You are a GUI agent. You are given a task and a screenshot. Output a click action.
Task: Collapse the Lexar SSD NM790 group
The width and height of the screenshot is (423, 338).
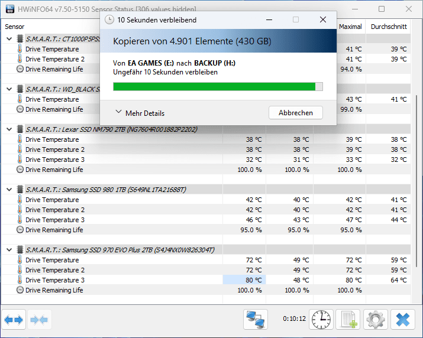tap(9, 129)
